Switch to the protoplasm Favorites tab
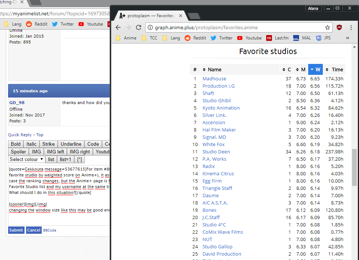Viewport: 359px width, 260px height. [x=151, y=16]
